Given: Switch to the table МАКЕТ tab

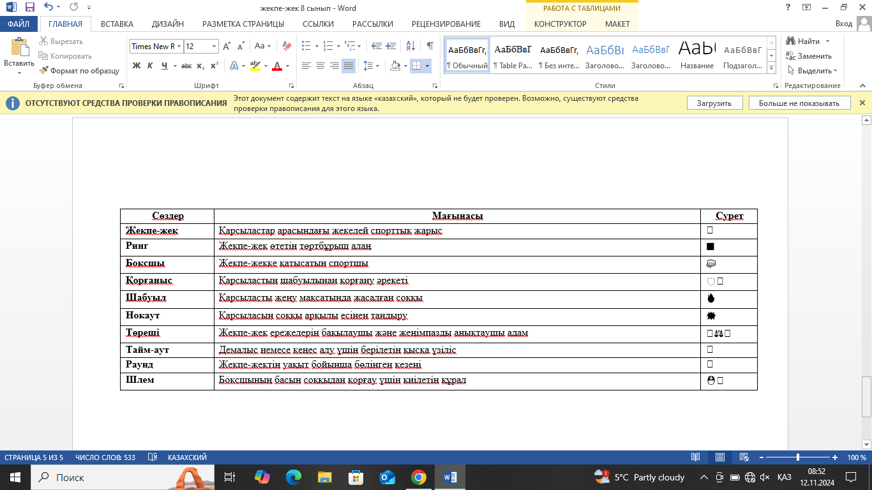Looking at the screenshot, I should point(617,24).
